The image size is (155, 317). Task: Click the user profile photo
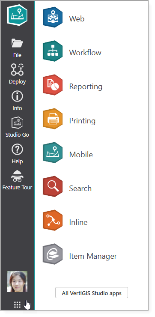(x=17, y=281)
